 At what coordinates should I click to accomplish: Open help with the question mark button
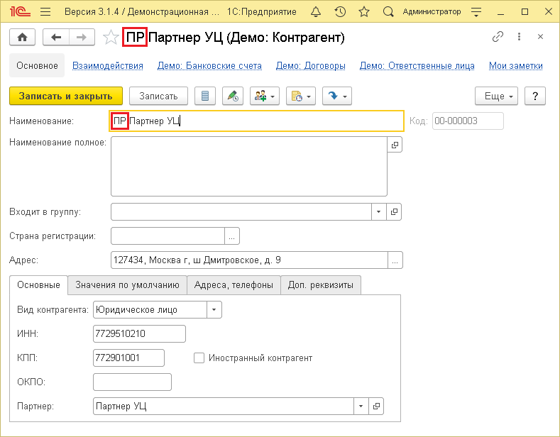tap(535, 96)
